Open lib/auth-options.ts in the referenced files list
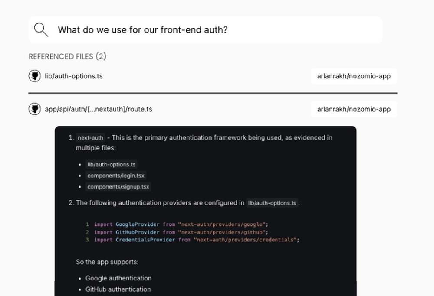 click(74, 76)
